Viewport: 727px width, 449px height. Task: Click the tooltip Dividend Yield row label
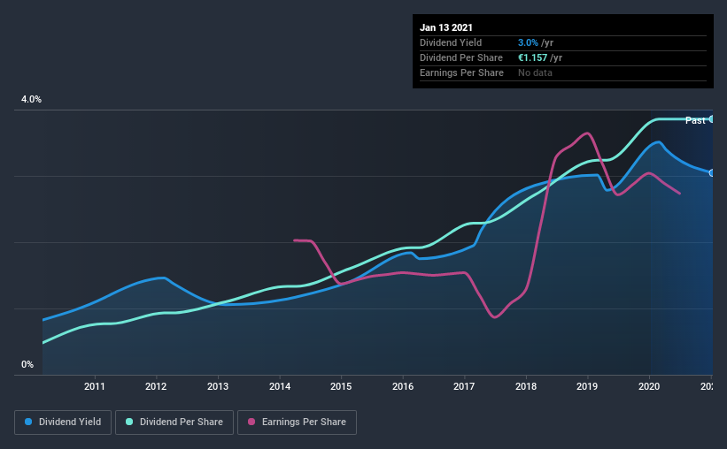tap(451, 42)
